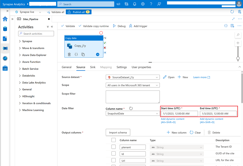The height and width of the screenshot is (166, 243).
Task: Click Add trigger
Action: coord(138,26)
